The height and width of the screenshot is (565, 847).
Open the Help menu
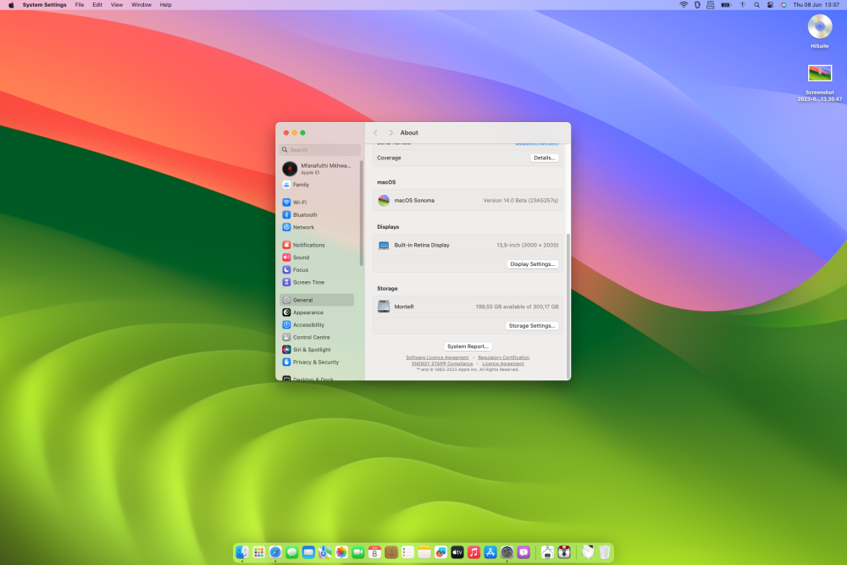coord(165,5)
